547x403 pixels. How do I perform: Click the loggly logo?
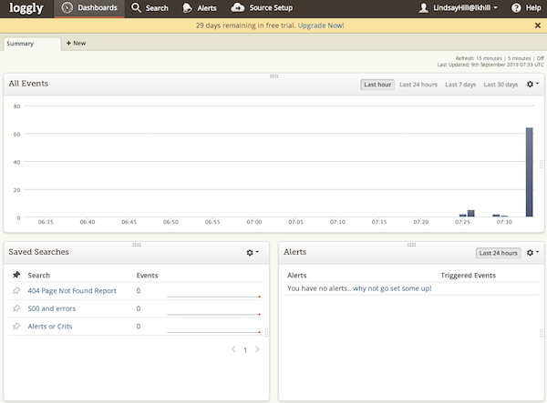point(26,8)
